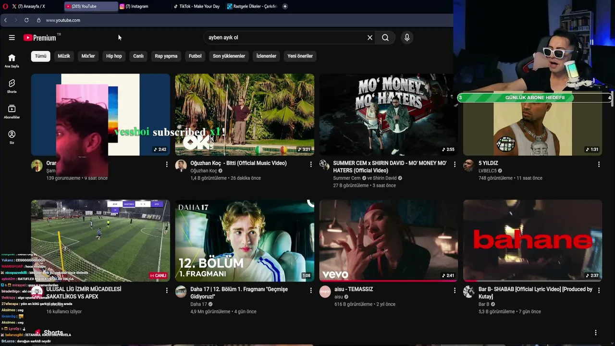Open options menu for 5 YILDIZ video
Screen dimensions: 615x346
(599, 164)
